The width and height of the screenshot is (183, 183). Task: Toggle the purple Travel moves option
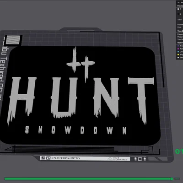pyautogui.click(x=178, y=46)
